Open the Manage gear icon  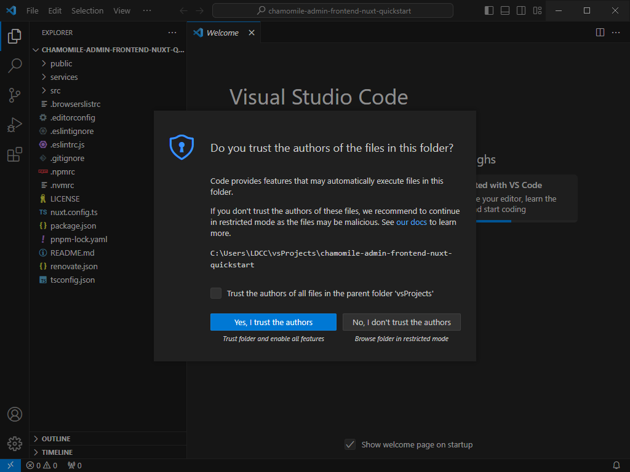(15, 444)
